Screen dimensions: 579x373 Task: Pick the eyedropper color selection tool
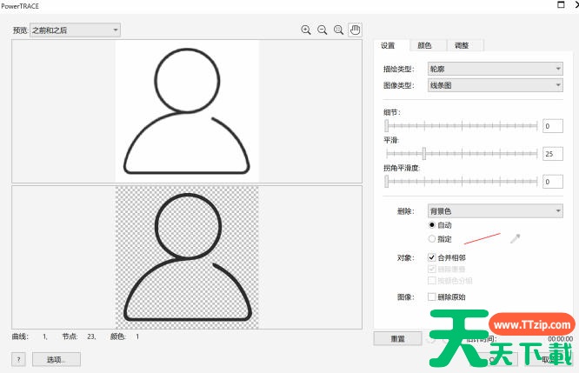pos(515,238)
